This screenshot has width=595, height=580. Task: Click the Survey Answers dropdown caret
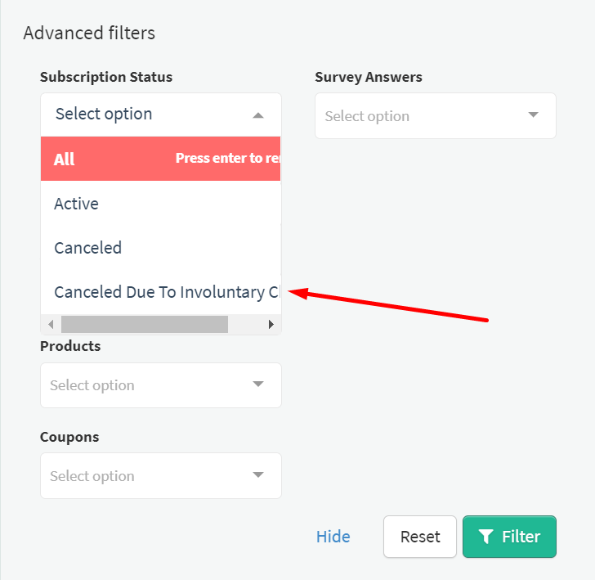533,115
